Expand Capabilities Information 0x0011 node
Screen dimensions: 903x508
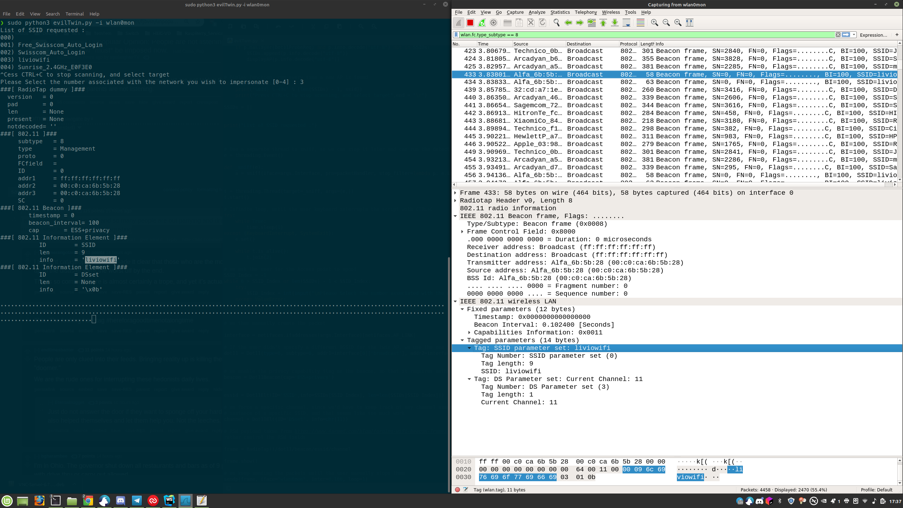(469, 332)
